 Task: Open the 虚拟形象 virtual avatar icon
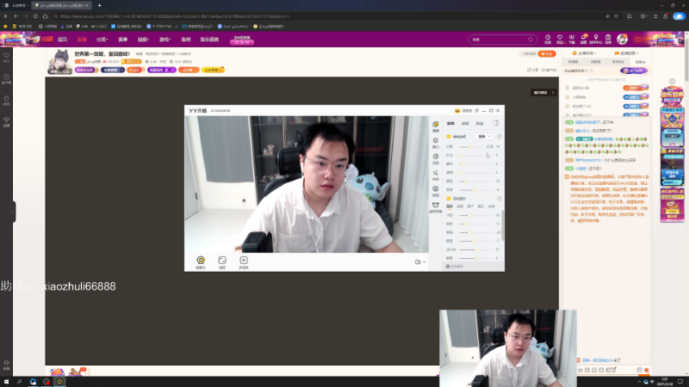[436, 206]
